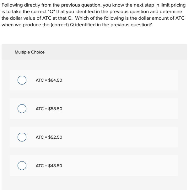Screen dimensions: 189x190
Task: Click blank area of the $58.50 answer row
Action: pyautogui.click(x=126, y=109)
